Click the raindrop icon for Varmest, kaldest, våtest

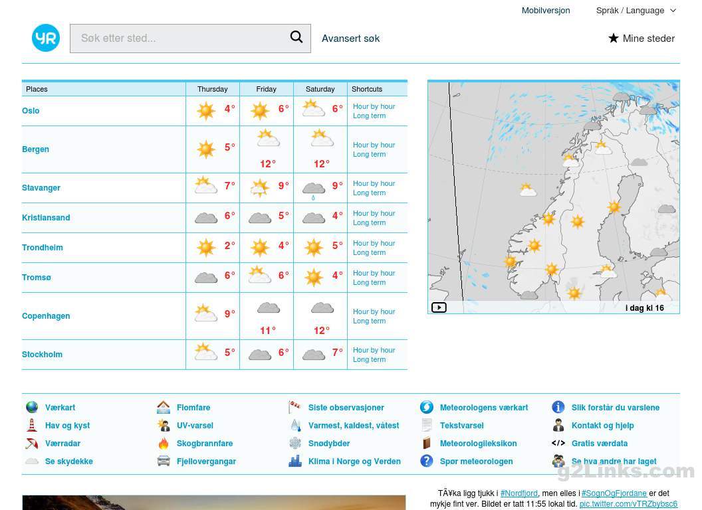coord(295,425)
